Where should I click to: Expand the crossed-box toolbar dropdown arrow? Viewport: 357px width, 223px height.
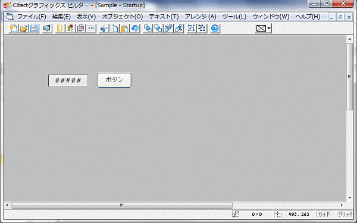pyautogui.click(x=269, y=29)
